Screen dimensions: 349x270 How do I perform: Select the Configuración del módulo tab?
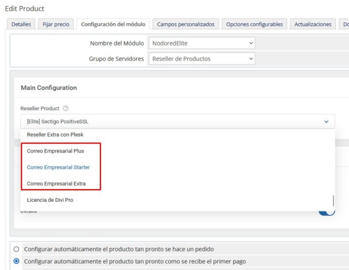pos(113,24)
